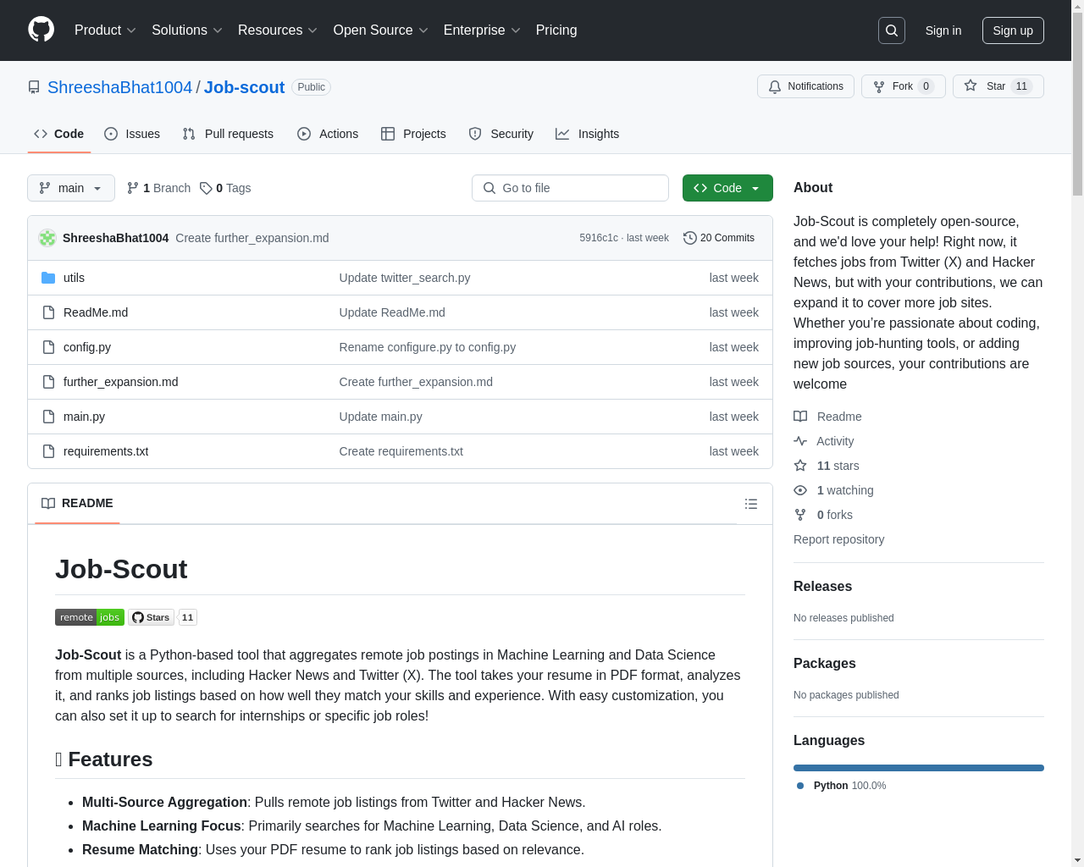Screen dimensions: 1084x867
Task: Switch to the Security tab
Action: 501,134
